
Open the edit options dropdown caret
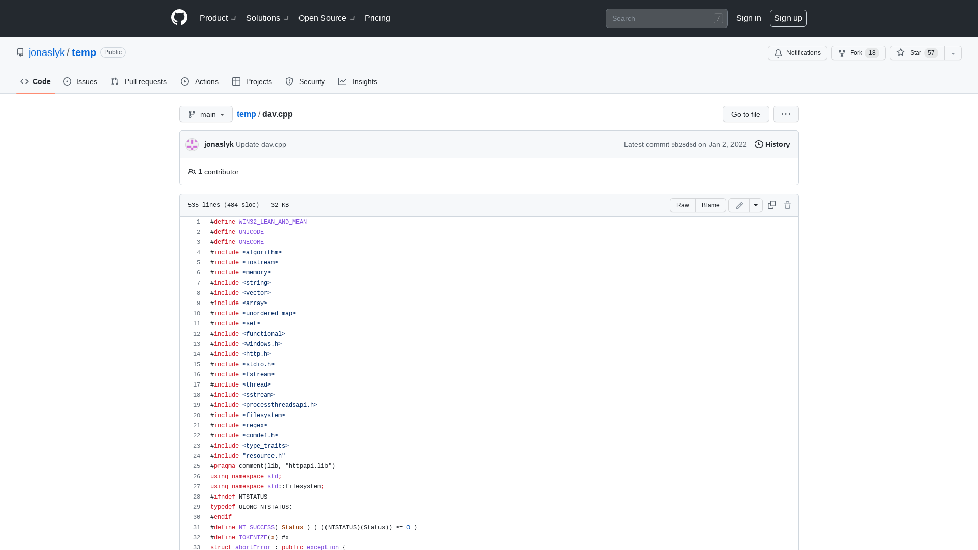click(x=756, y=205)
